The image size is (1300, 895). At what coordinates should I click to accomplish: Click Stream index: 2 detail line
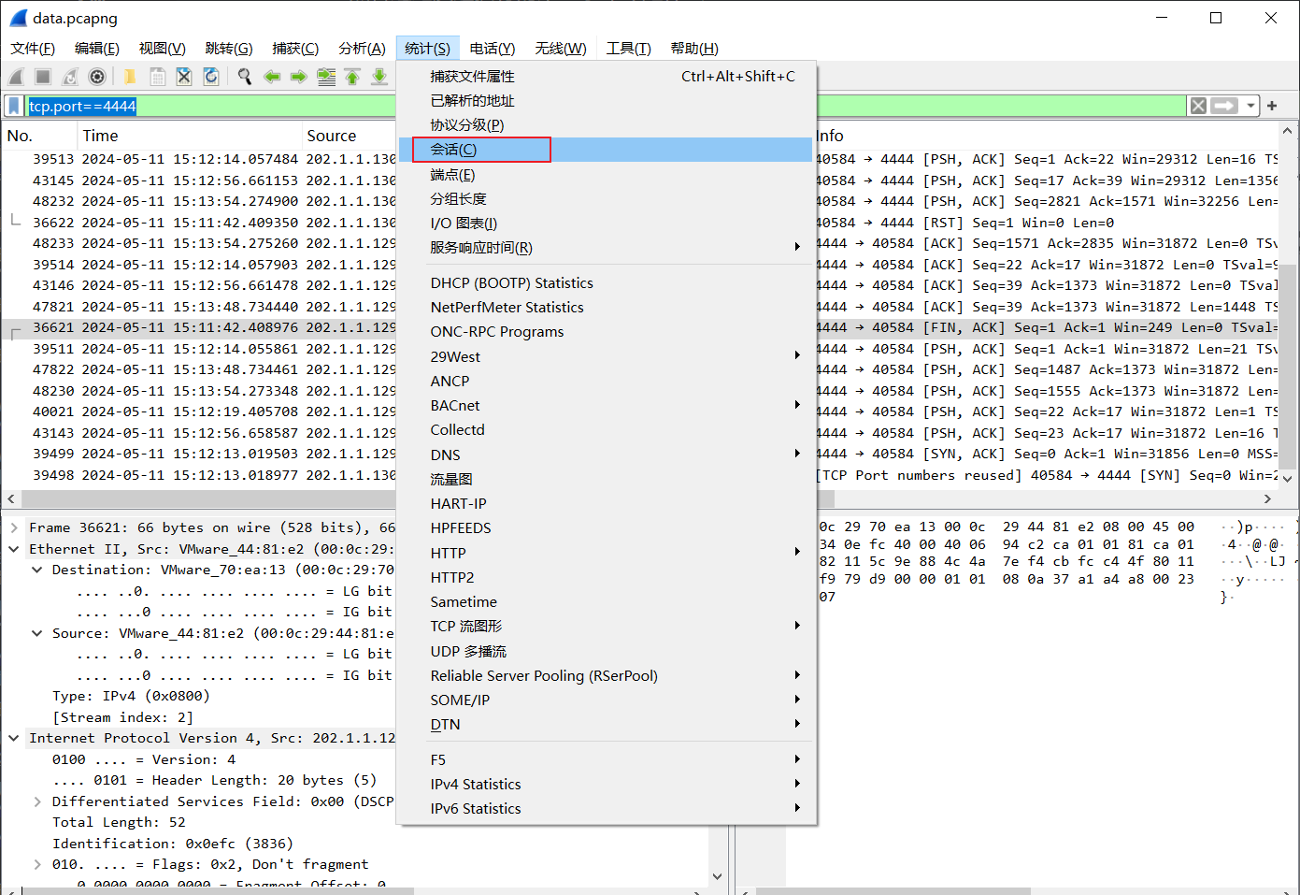(x=123, y=717)
